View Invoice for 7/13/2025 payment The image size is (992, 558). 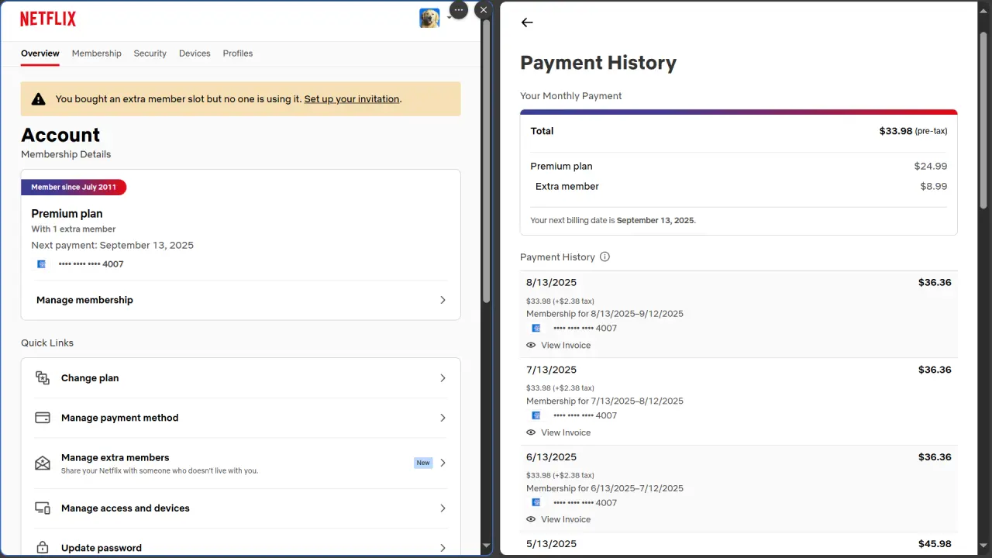566,432
